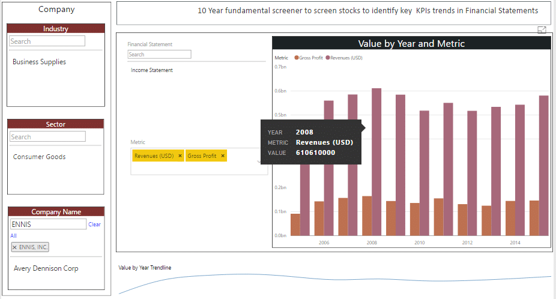Click the Company Name slicer header

(56, 211)
